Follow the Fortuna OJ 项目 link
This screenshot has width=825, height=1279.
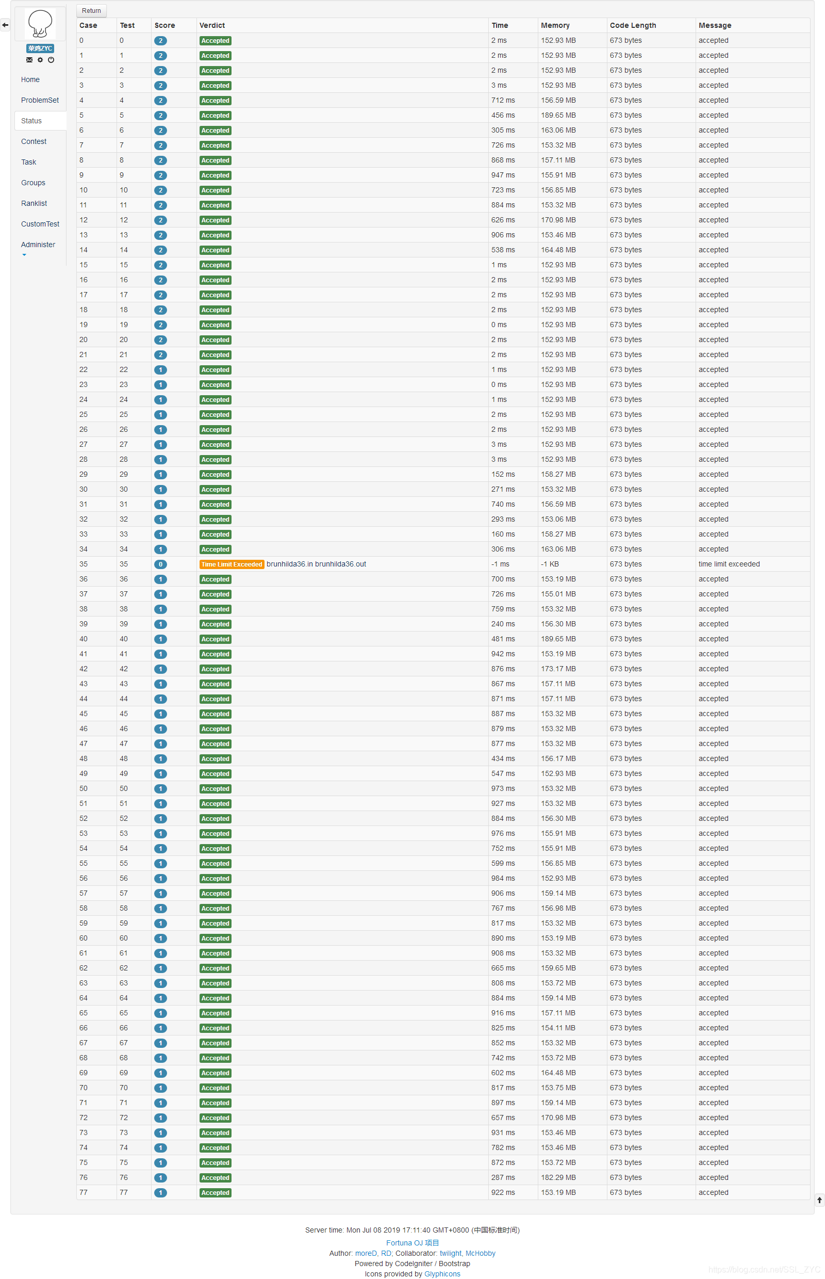point(412,1242)
